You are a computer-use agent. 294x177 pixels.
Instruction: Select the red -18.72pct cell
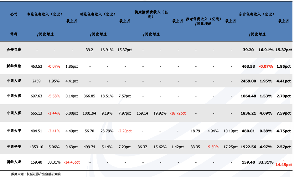[x=178, y=113]
